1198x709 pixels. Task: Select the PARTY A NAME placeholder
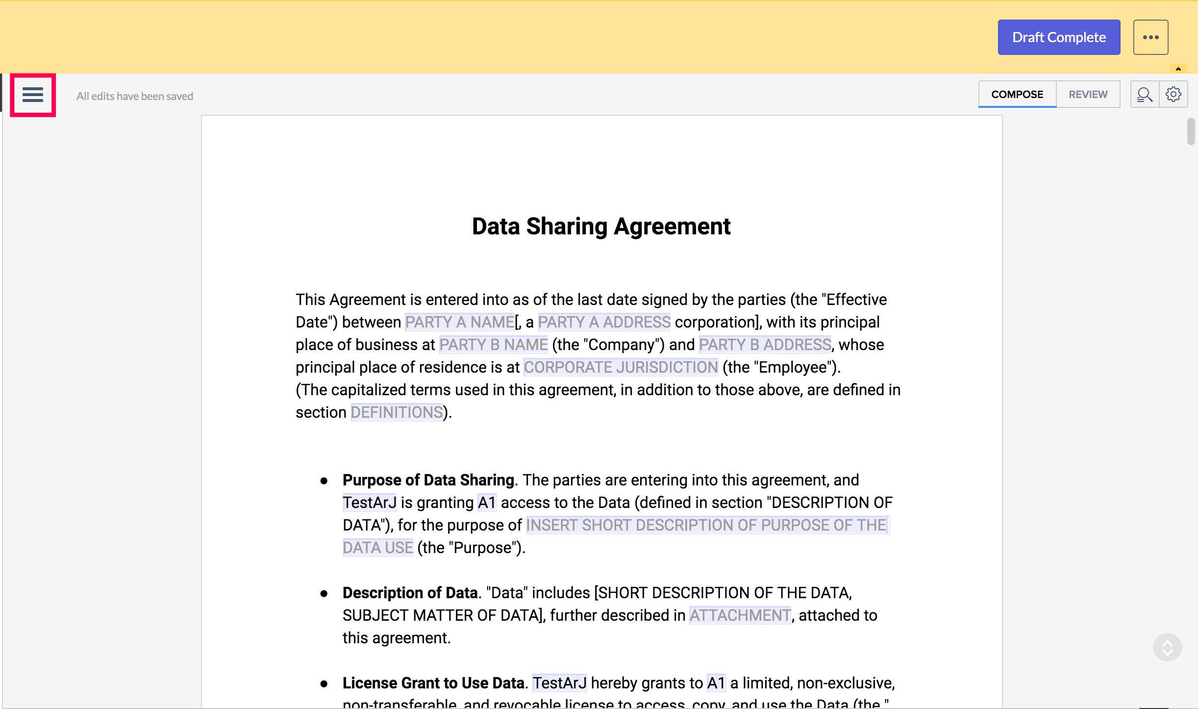459,322
